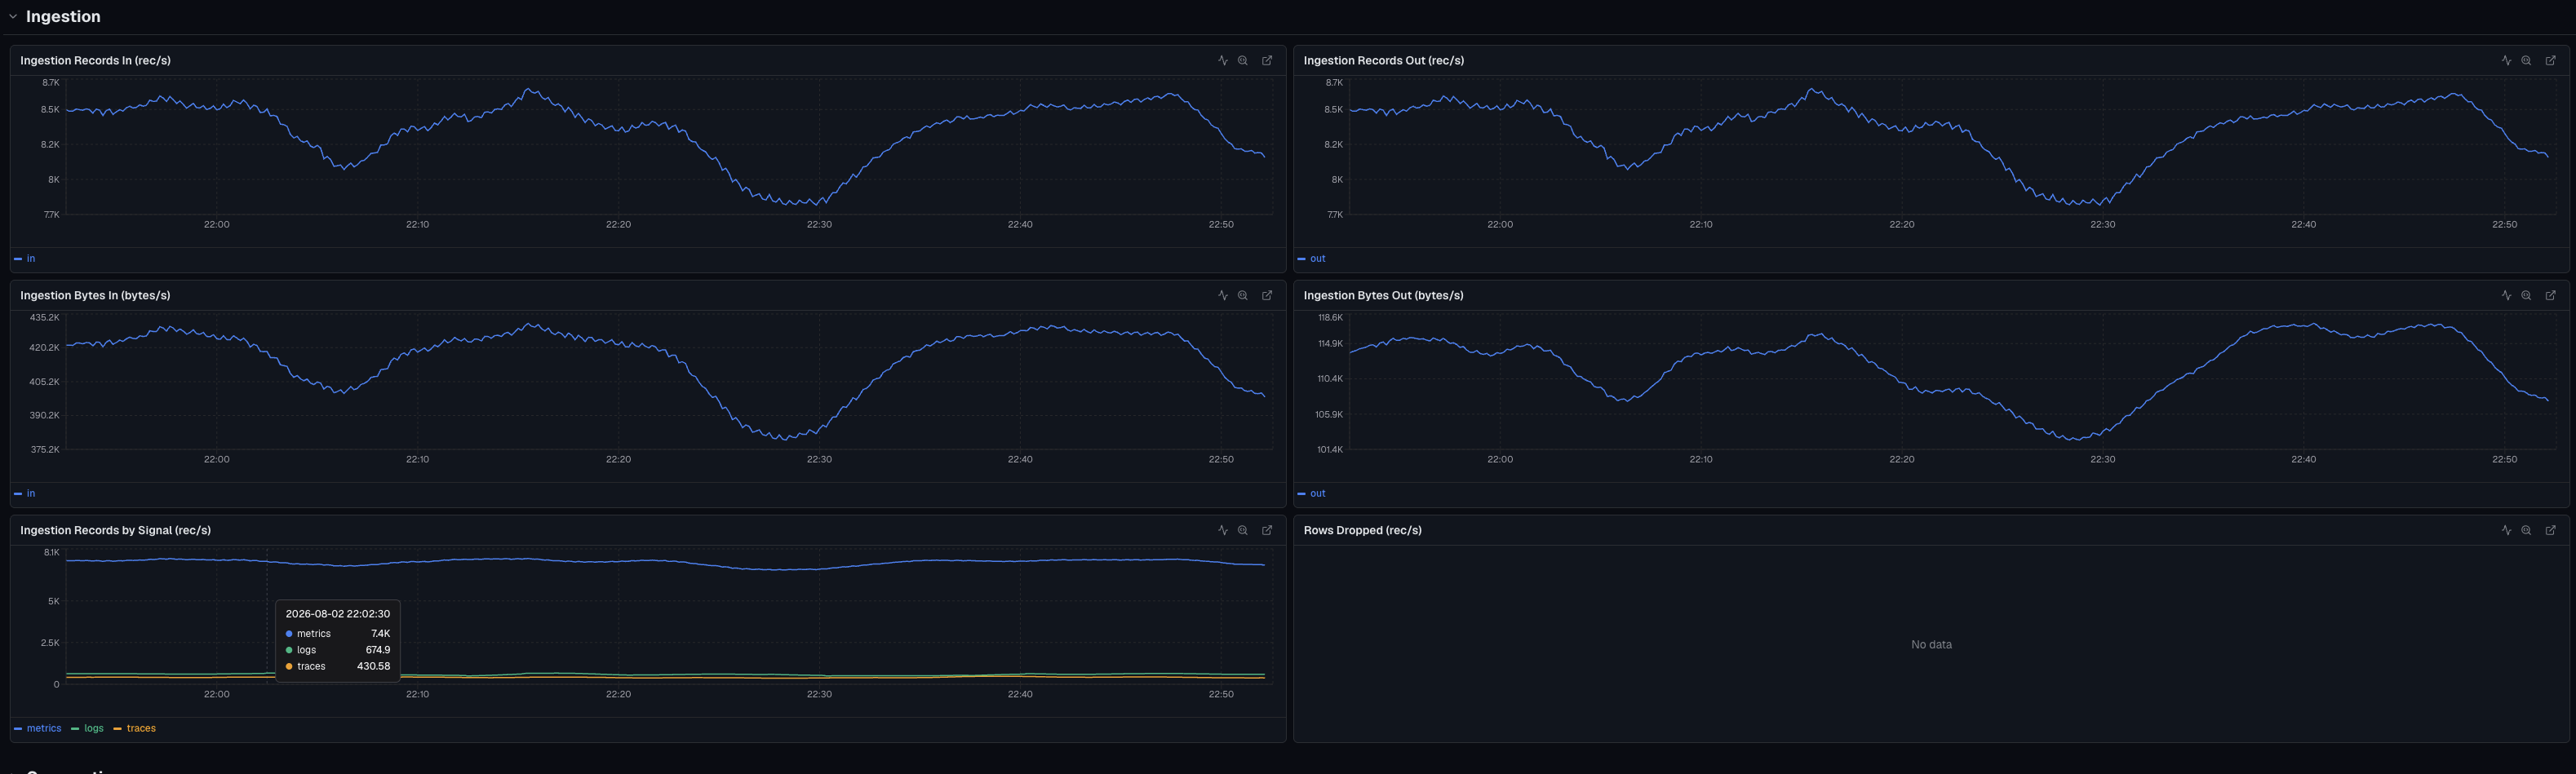Click activity pulse icon on Ingestion Records Out panel

[x=2506, y=60]
